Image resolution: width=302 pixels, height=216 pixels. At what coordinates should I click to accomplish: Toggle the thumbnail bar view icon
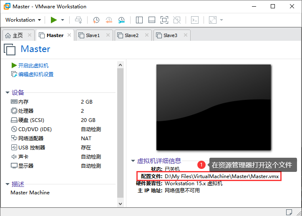click(x=152, y=20)
